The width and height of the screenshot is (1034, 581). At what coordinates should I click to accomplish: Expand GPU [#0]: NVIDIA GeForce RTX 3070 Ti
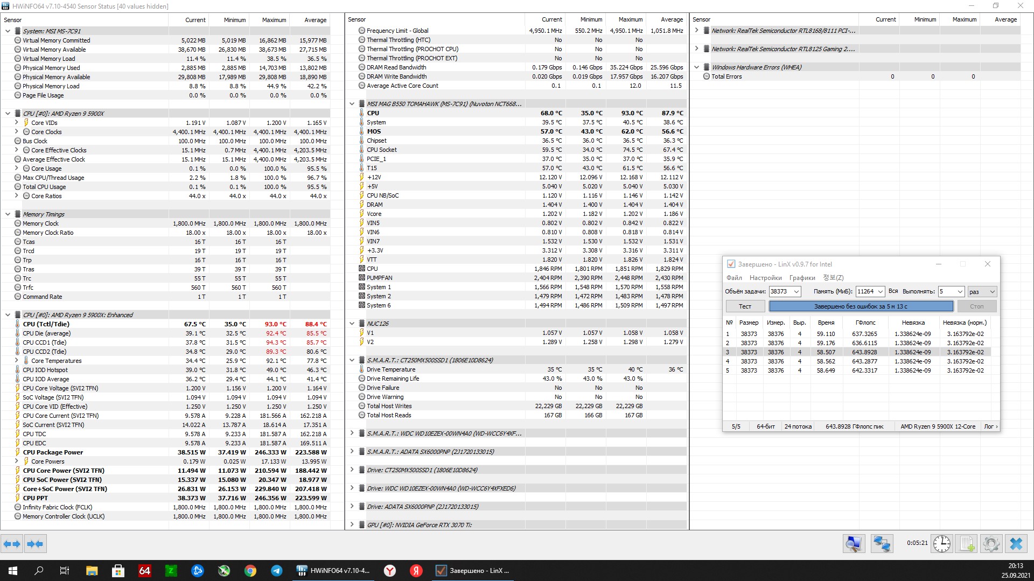(352, 524)
